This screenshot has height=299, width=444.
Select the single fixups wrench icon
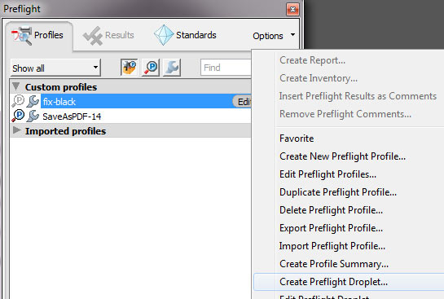click(172, 68)
